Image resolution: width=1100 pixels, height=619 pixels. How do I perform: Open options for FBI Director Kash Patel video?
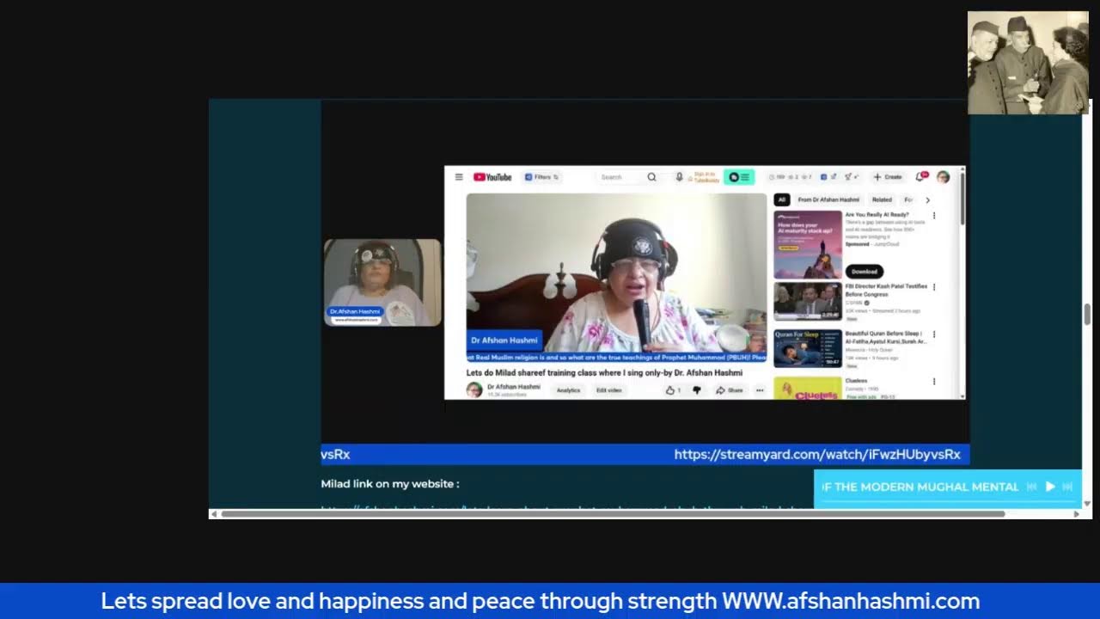(934, 287)
